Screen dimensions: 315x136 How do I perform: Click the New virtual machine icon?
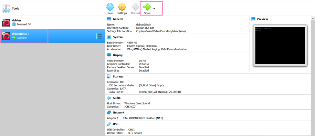[110, 7]
